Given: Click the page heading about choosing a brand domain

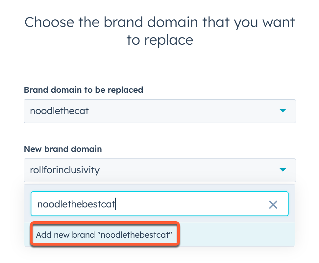Looking at the screenshot, I should [159, 31].
